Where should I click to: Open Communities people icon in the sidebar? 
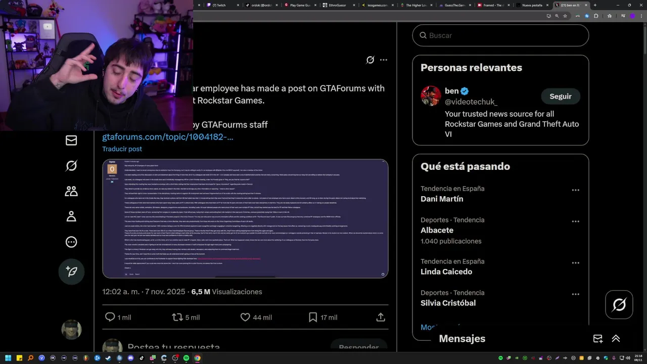(71, 191)
